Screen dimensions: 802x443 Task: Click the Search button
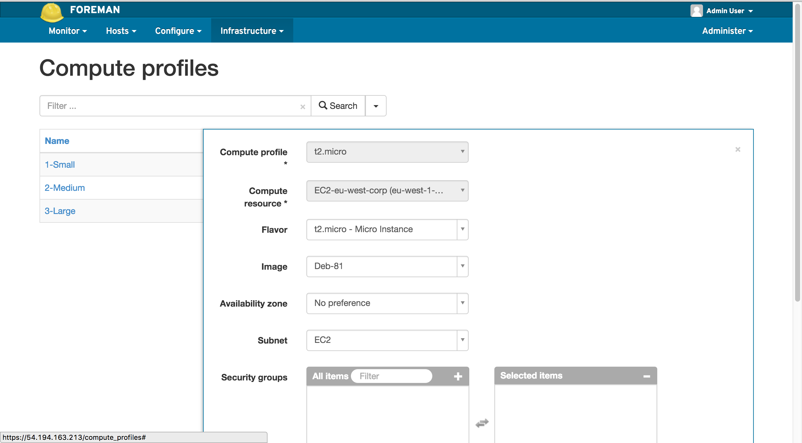point(338,106)
